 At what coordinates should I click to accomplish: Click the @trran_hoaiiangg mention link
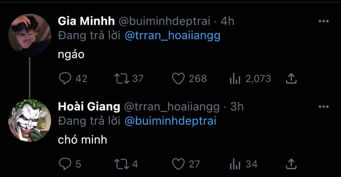pyautogui.click(x=173, y=36)
